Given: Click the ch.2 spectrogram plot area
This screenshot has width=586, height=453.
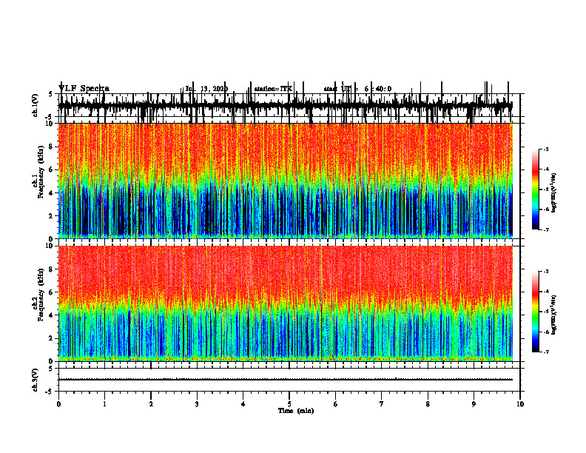Looking at the screenshot, I should point(285,303).
